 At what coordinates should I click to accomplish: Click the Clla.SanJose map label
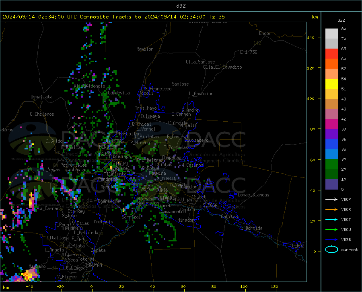(x=200, y=62)
